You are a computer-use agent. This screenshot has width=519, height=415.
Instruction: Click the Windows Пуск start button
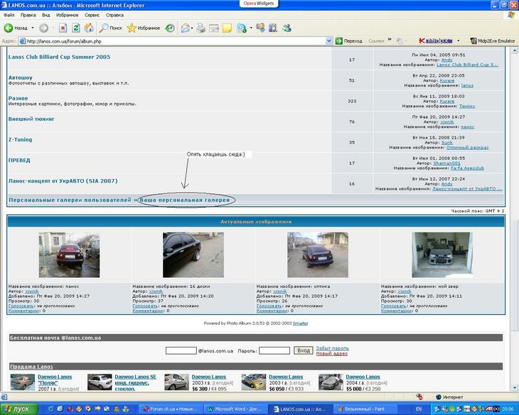coord(19,409)
